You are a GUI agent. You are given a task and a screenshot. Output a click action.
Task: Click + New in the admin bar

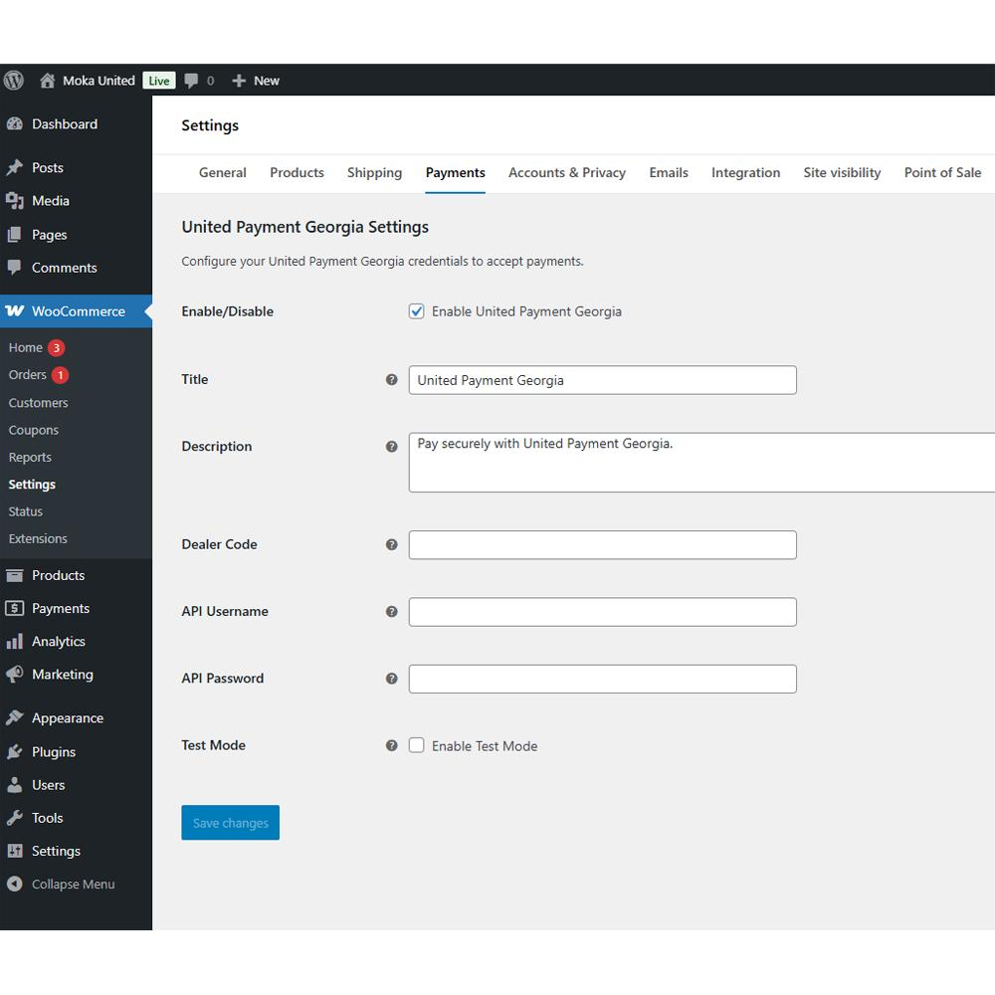[256, 81]
